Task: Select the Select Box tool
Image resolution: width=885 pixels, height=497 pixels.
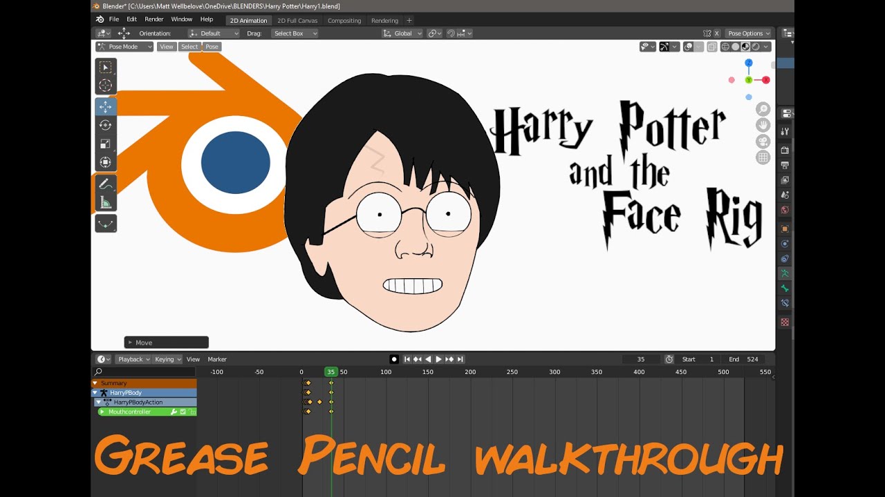Action: point(106,67)
